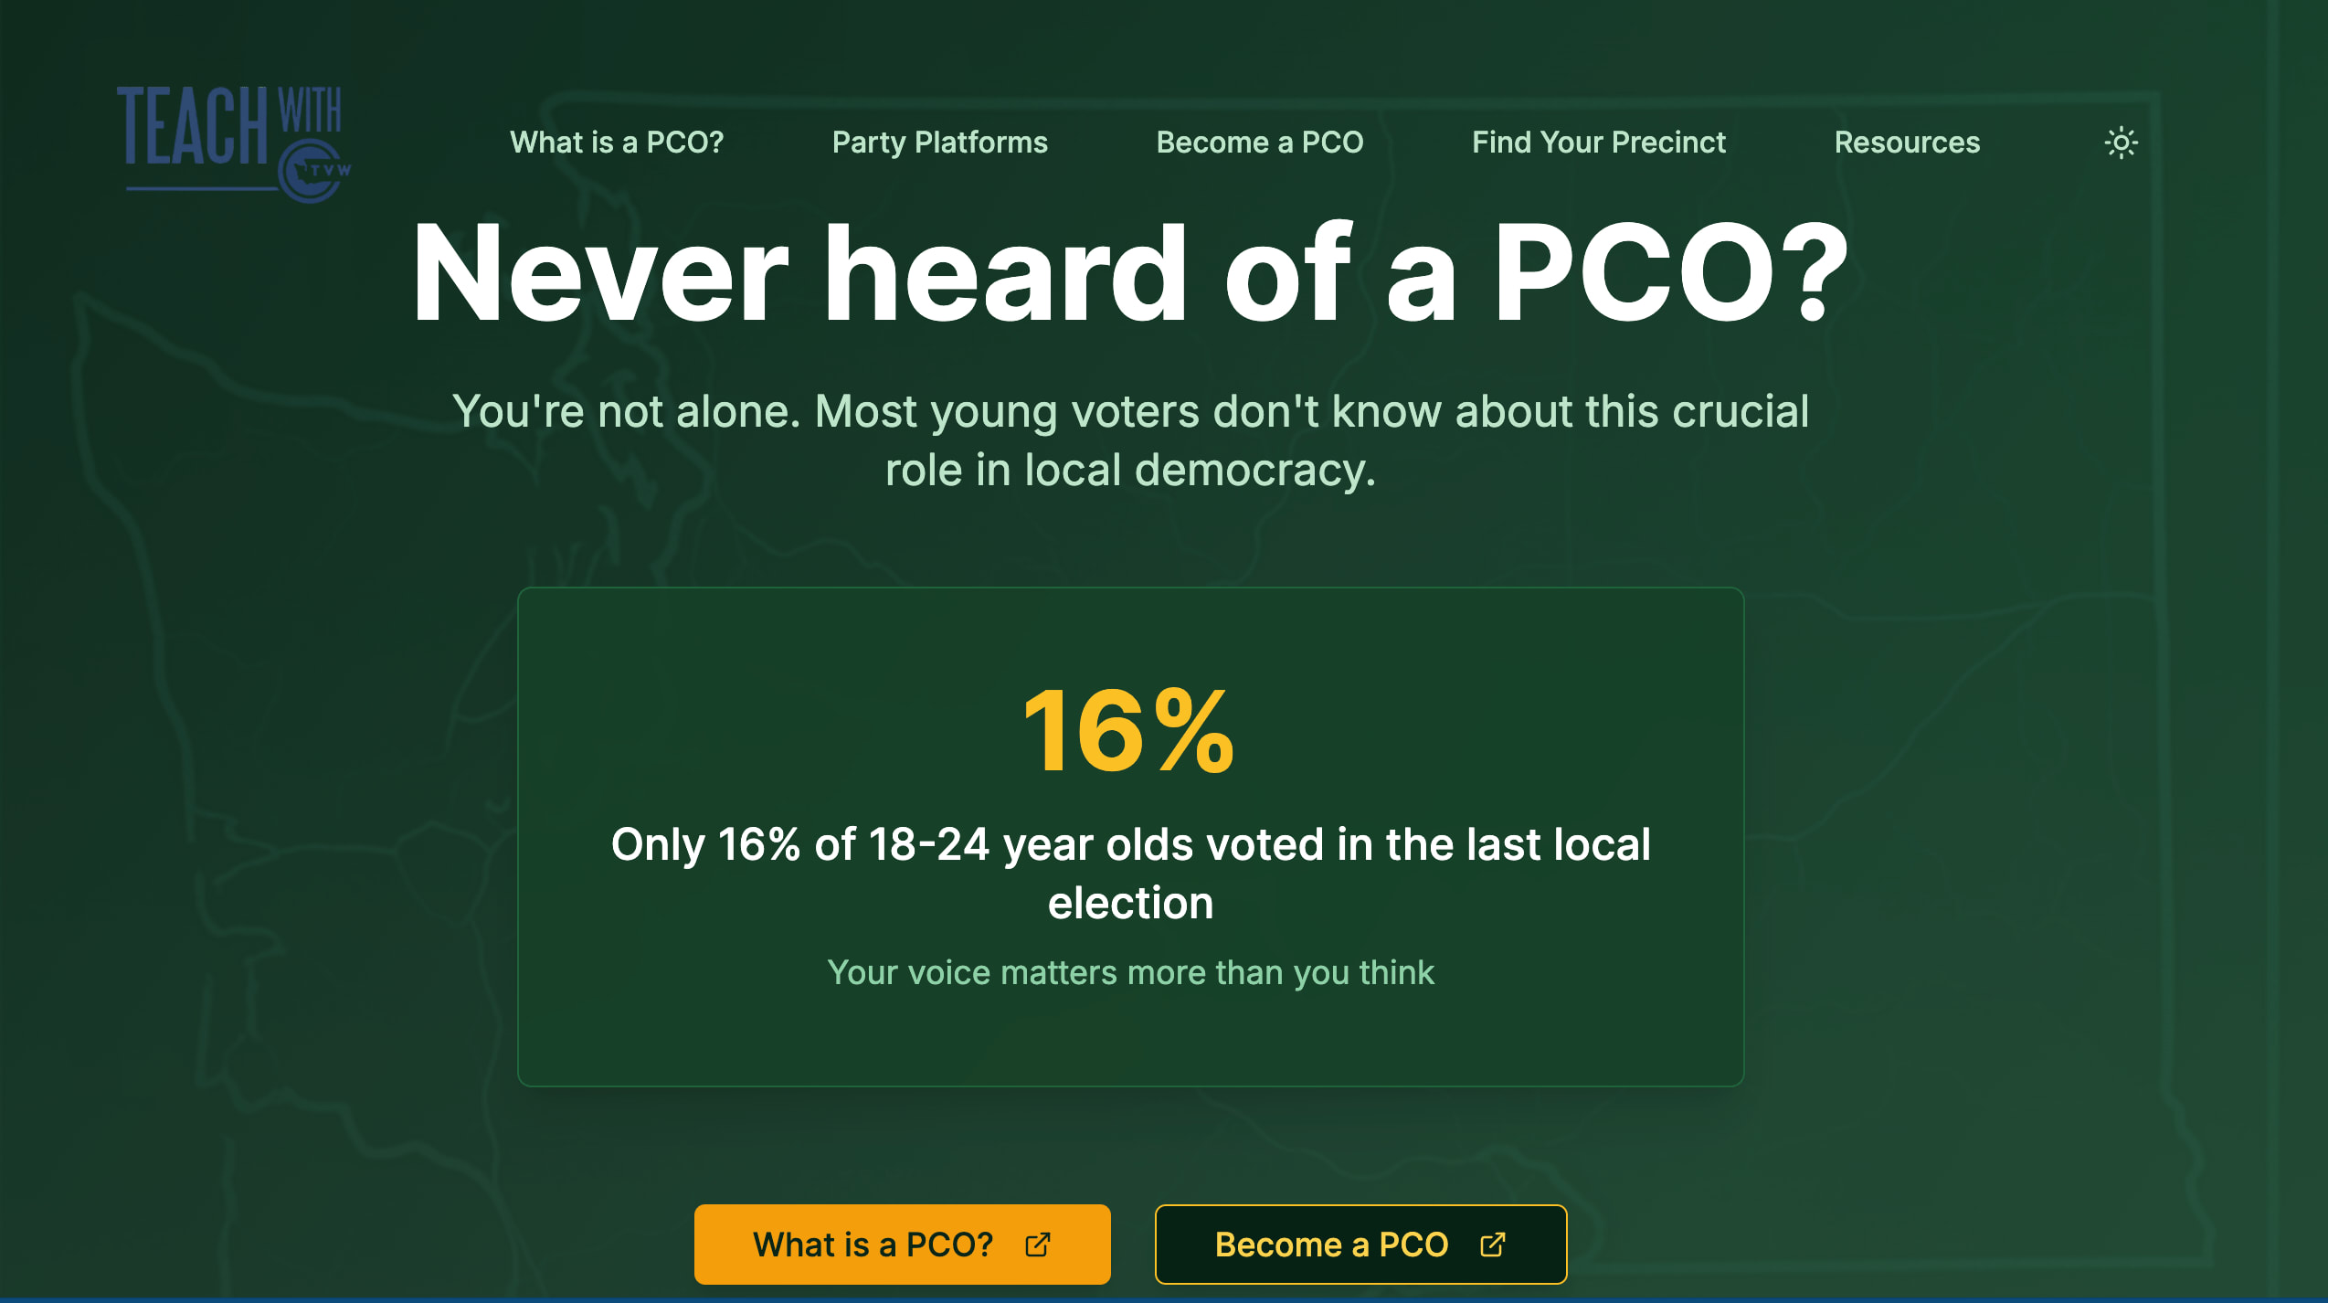This screenshot has height=1303, width=2328.
Task: Click the word "TEACH" in the logo
Action: 192,126
